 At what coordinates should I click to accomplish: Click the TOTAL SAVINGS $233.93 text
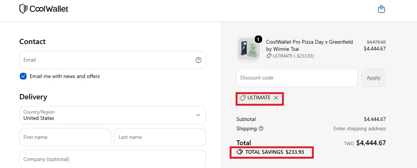(x=275, y=152)
